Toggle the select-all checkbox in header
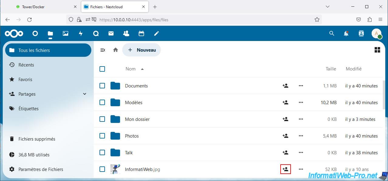This screenshot has height=181, width=388. (102, 69)
